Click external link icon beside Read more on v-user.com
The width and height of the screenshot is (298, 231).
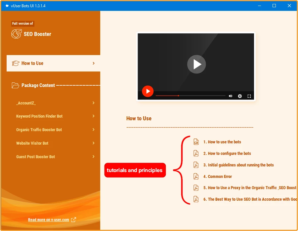point(73,220)
